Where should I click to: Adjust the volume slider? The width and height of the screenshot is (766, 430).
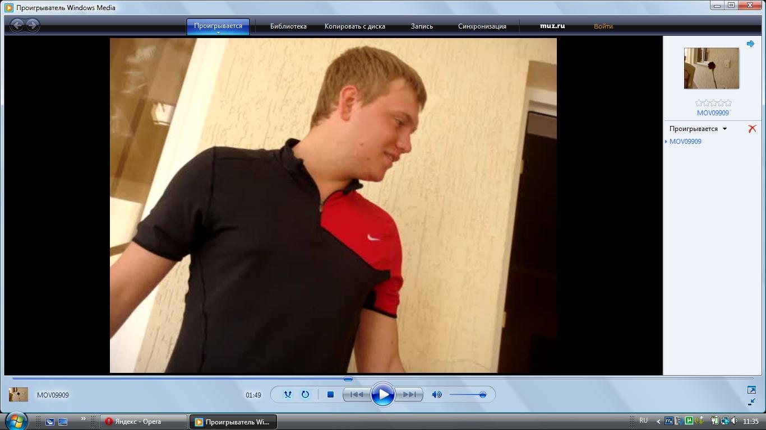[467, 395]
